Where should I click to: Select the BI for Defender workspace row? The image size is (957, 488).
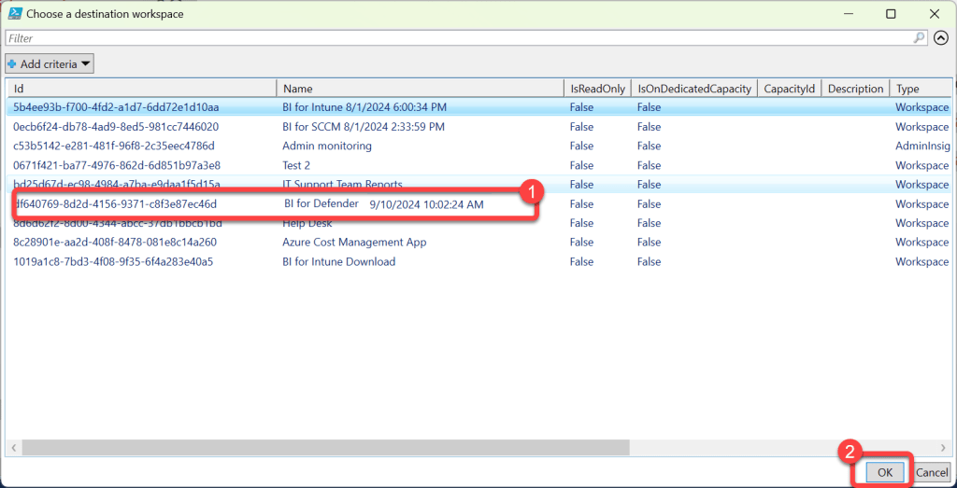[x=321, y=204]
